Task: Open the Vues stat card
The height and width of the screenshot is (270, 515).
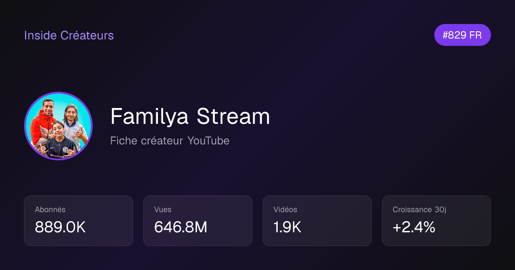Action: pyautogui.click(x=198, y=221)
